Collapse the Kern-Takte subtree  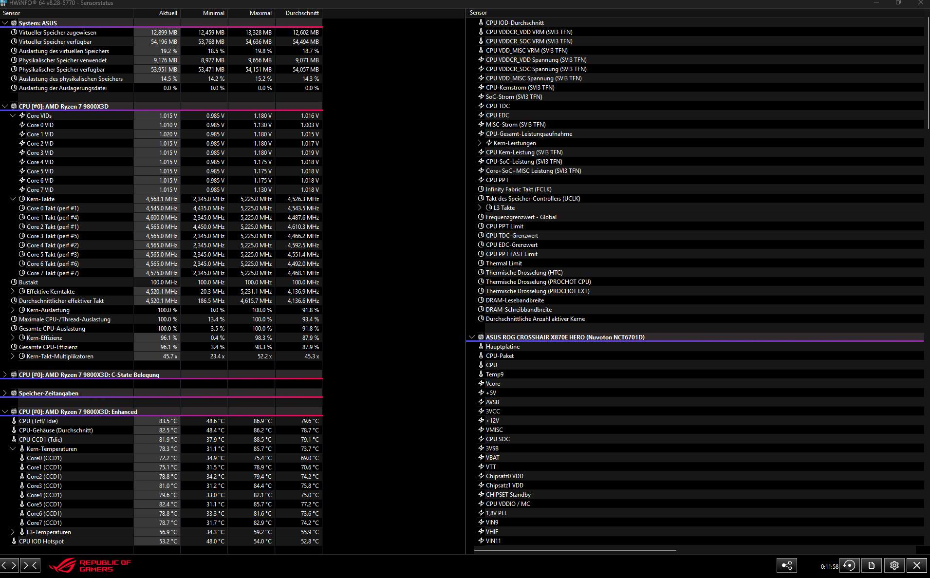click(x=13, y=199)
